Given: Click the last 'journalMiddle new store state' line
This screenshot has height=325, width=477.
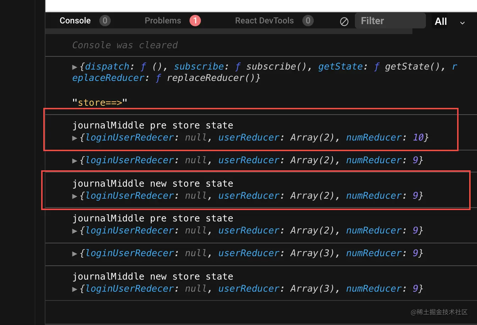Looking at the screenshot, I should pos(153,276).
